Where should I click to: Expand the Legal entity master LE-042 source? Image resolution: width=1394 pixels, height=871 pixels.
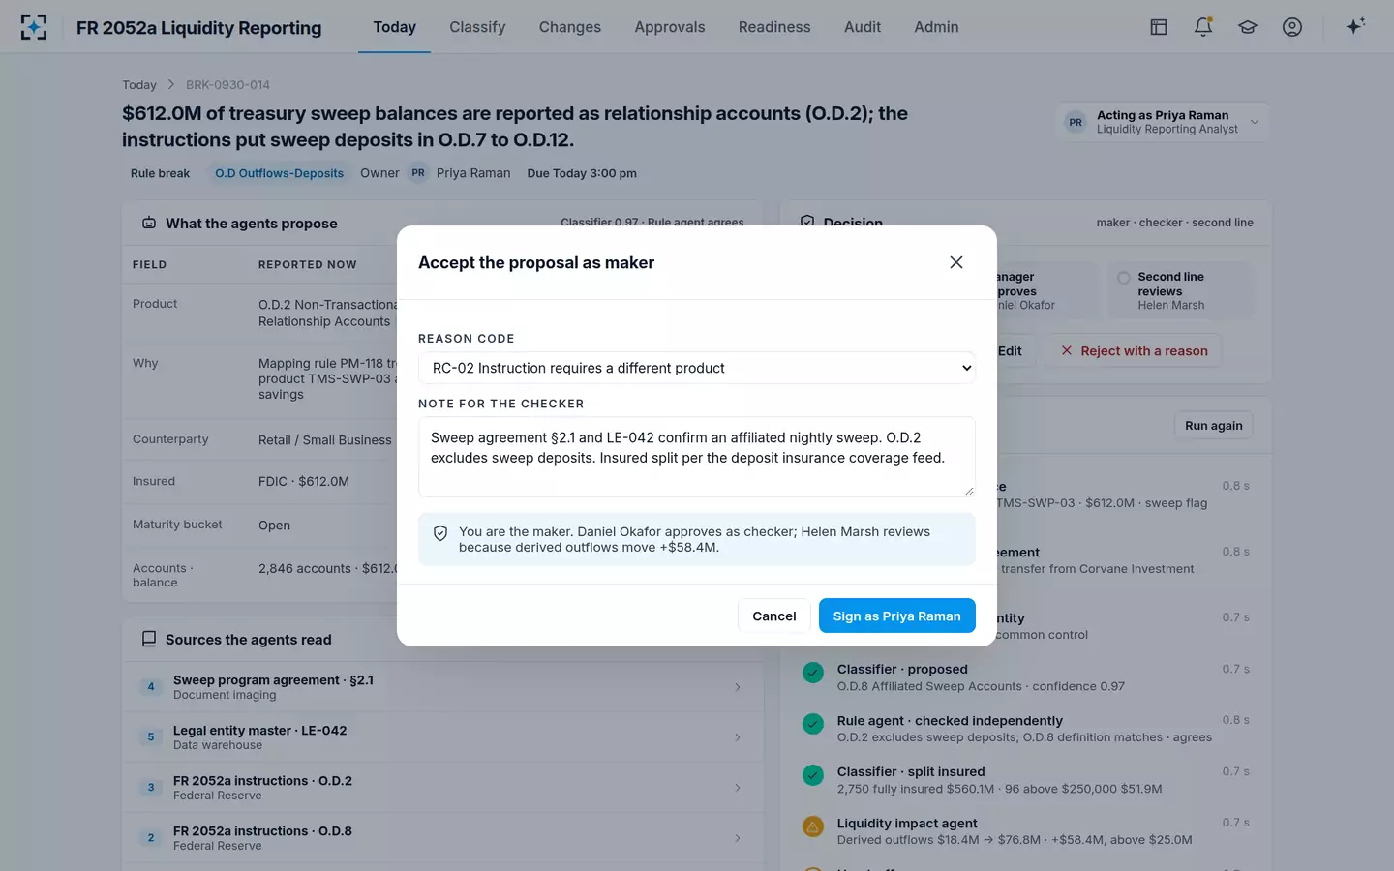point(442,737)
